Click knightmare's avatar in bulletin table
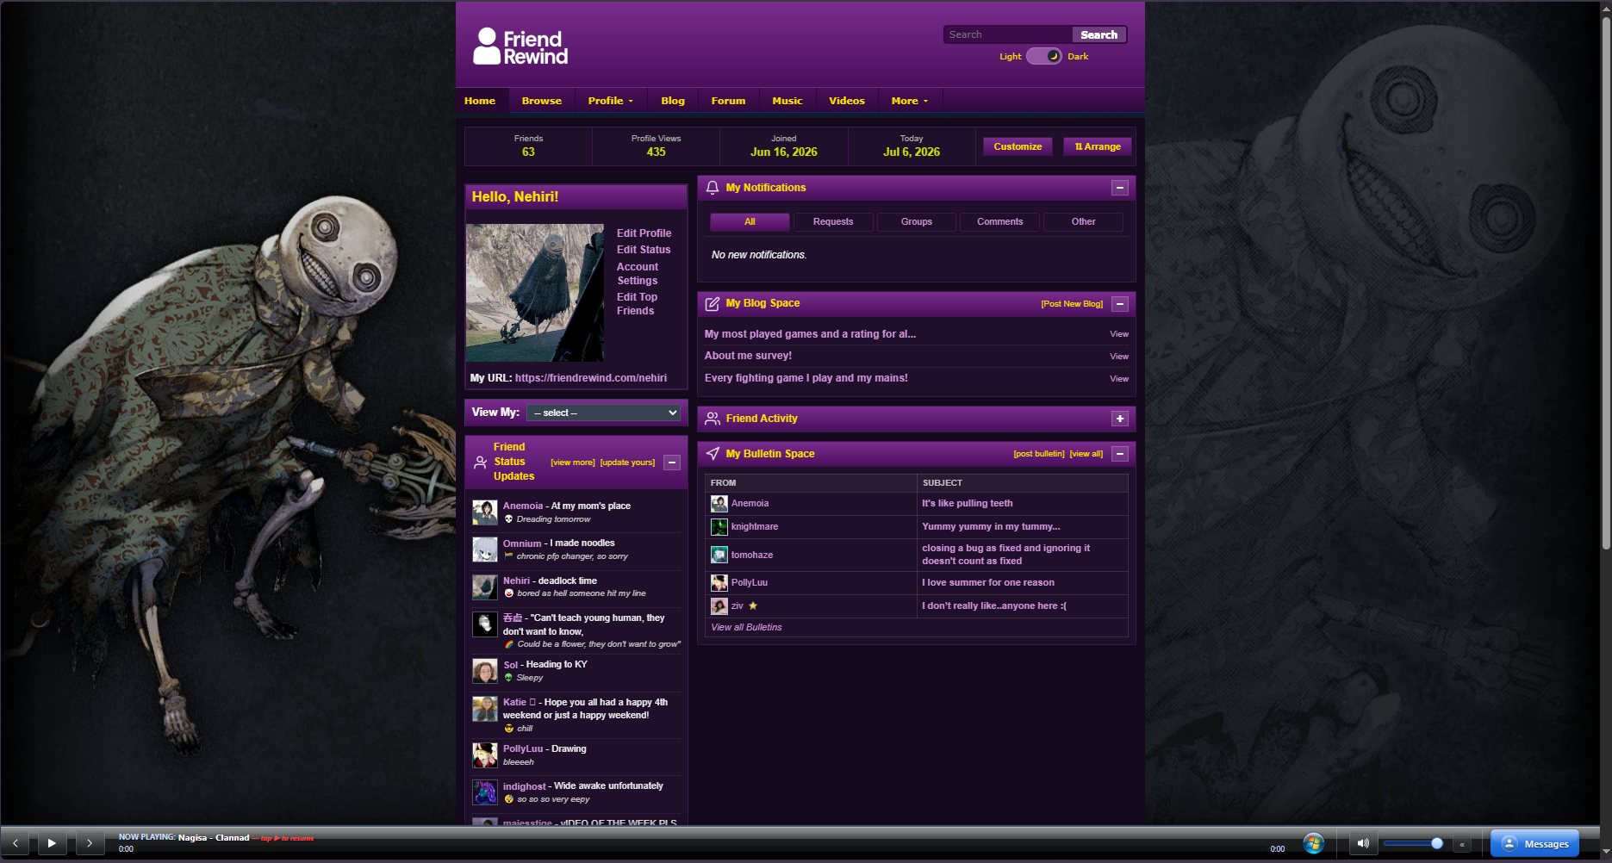The width and height of the screenshot is (1612, 863). point(719,527)
